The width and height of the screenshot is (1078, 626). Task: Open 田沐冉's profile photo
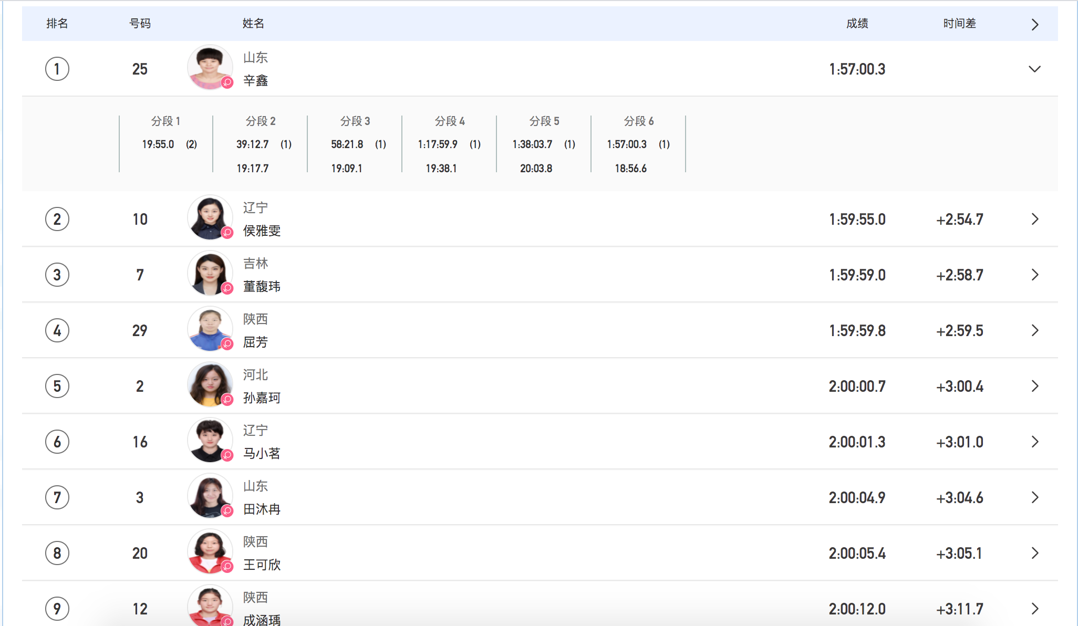coord(209,496)
